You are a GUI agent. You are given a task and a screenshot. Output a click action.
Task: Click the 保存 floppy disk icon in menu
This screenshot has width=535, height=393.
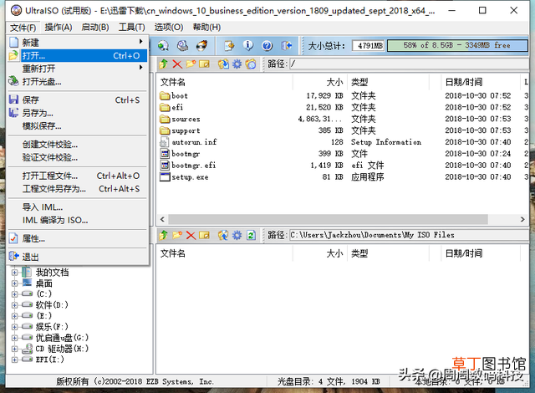pyautogui.click(x=13, y=100)
